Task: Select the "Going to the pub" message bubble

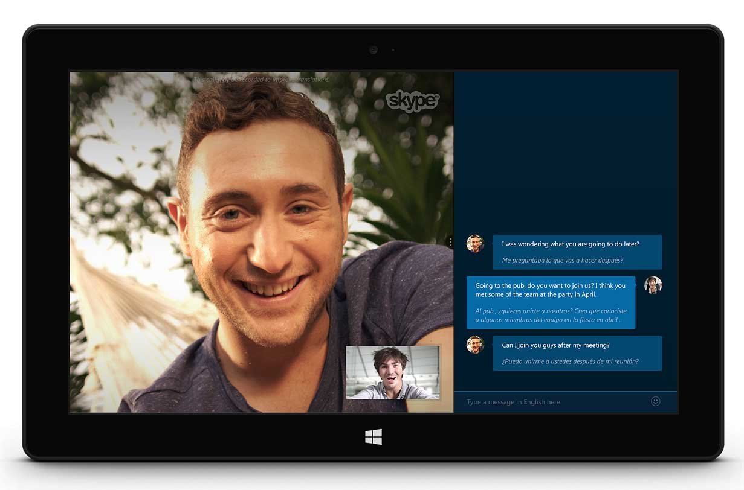Action: (550, 290)
